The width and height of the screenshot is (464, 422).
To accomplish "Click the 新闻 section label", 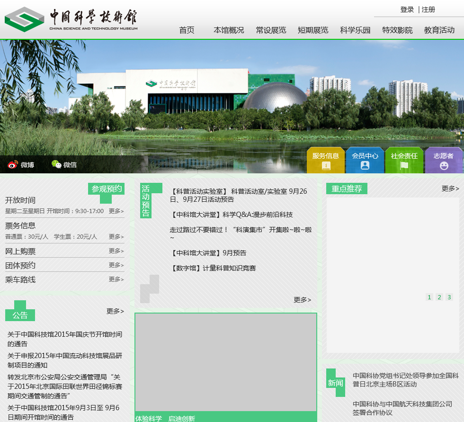I will 335,383.
